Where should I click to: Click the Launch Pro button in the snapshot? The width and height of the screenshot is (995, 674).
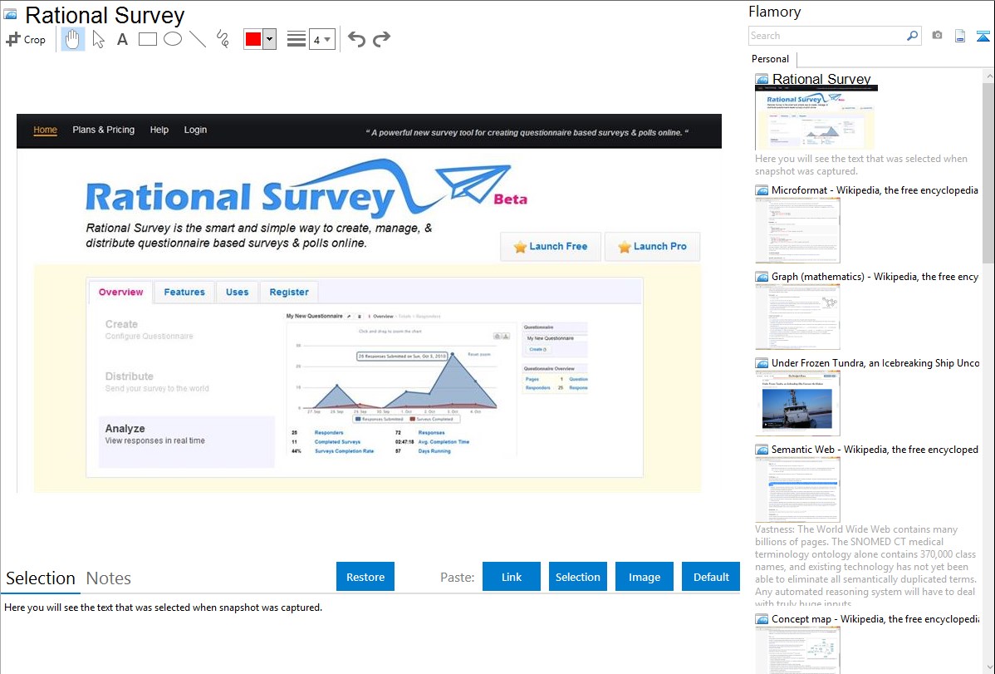point(652,247)
